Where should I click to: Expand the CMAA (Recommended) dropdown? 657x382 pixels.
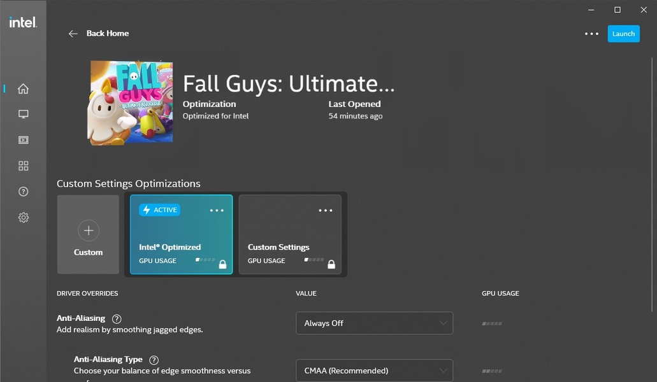point(374,371)
